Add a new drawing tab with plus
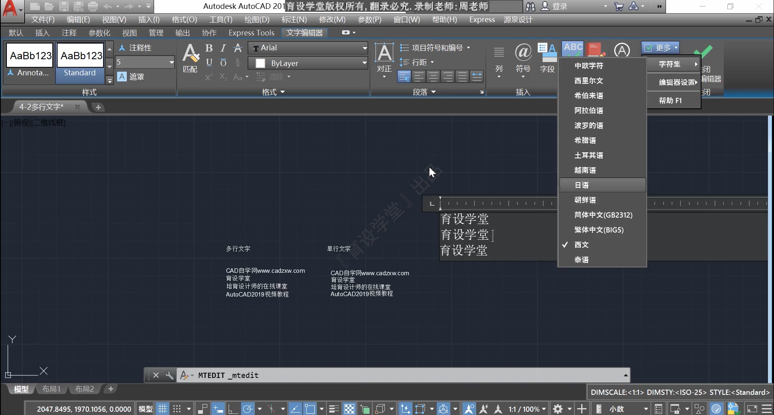The image size is (774, 415). [x=98, y=107]
